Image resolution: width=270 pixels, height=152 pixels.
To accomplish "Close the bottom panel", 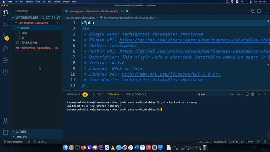I will pyautogui.click(x=265, y=94).
